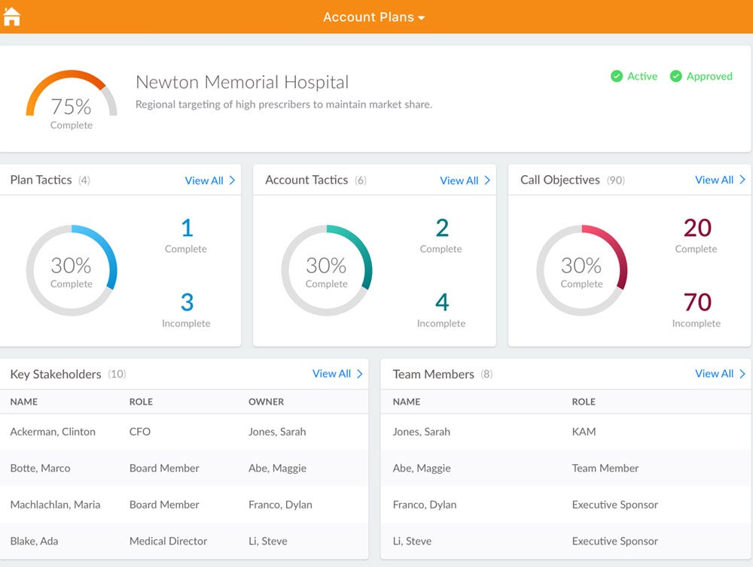
Task: Open View All for Plan Tactics
Action: point(204,180)
